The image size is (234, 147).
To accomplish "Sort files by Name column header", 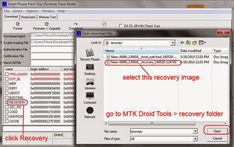I will (x=141, y=51).
